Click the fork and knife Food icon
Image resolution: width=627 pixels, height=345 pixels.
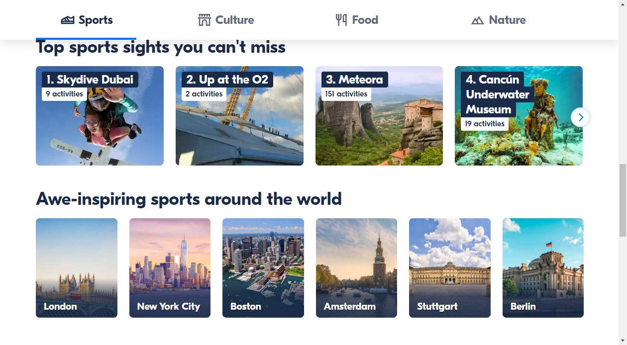tap(341, 20)
